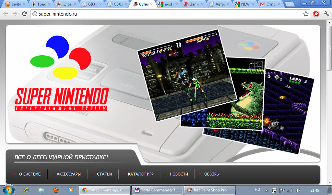The width and height of the screenshot is (332, 195).
Task: Switch to the second GBX tab
Action: coord(117,4)
